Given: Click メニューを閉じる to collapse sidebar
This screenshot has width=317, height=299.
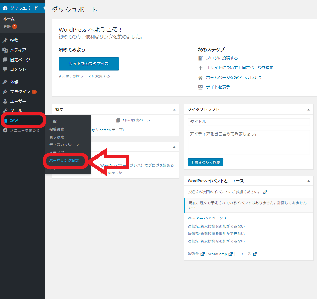Looking at the screenshot, I should tap(25, 130).
